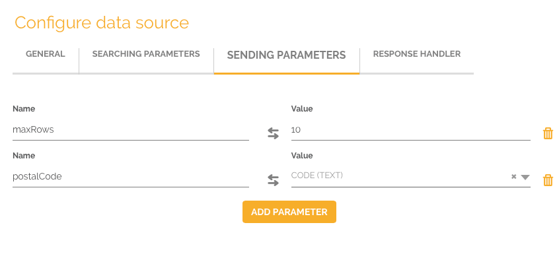Delete the postalCode parameter with trash icon
Viewport: 559px width, 262px height.
coord(548,180)
